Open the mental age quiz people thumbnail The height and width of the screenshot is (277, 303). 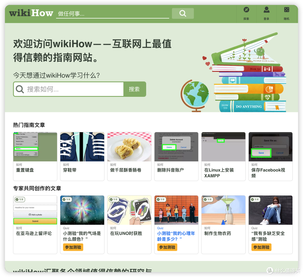pyautogui.click(x=176, y=210)
